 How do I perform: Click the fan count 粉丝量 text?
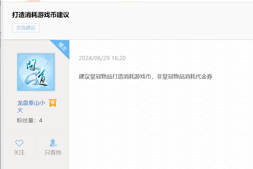[29, 121]
